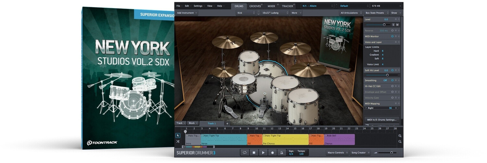Image resolution: width=487 pixels, height=163 pixels.
Task: Zoom in on the timeline
Action: tap(400, 136)
